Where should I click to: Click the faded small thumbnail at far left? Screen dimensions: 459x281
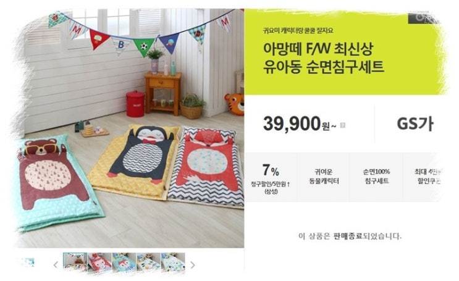tap(27, 262)
